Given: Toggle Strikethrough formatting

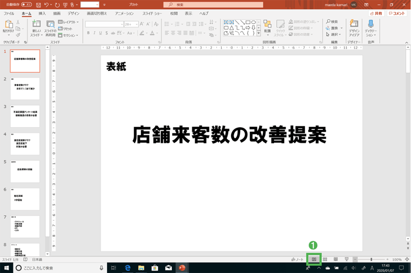Looking at the screenshot, I should point(113,33).
